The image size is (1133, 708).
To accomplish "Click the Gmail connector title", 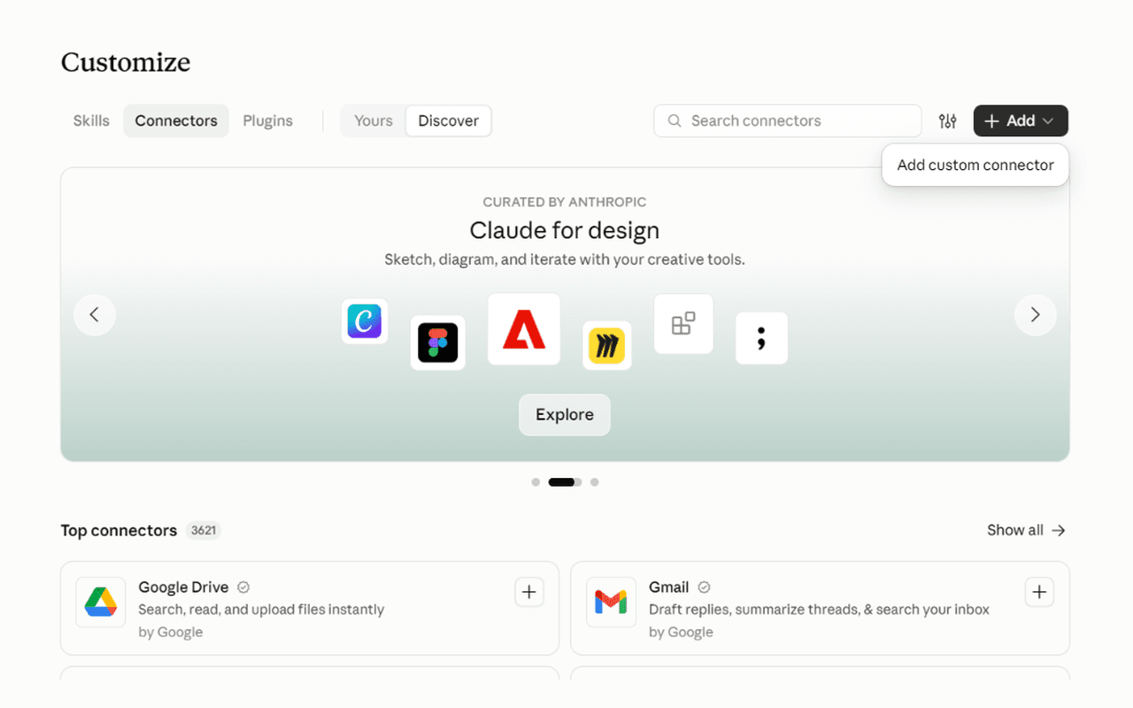I will click(669, 587).
